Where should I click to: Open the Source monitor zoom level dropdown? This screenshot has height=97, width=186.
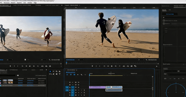[10, 60]
